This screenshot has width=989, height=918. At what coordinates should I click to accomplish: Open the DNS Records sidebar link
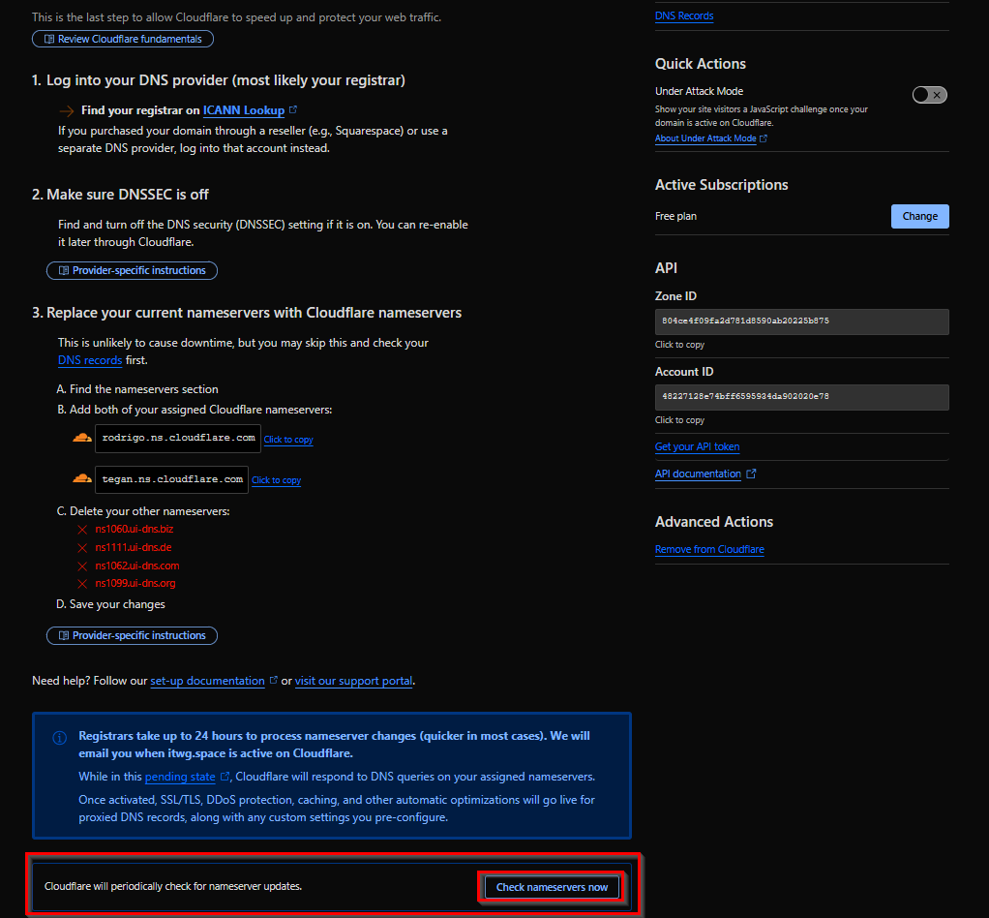tap(684, 16)
